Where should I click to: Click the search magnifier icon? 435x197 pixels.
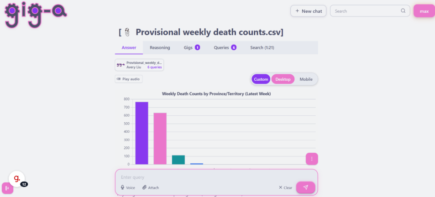coord(403,11)
